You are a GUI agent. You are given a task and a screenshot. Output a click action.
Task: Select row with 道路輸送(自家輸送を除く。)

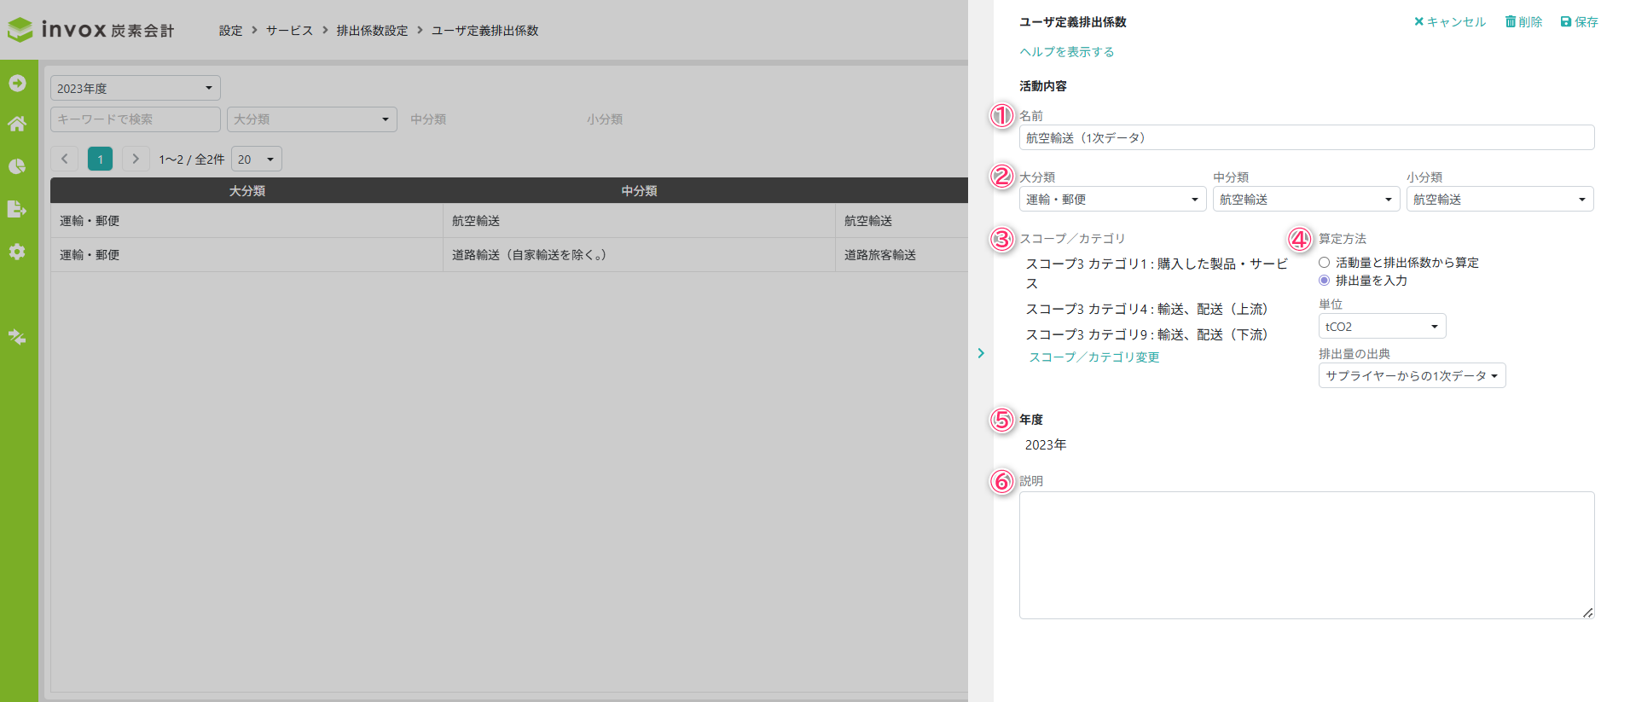[509, 255]
